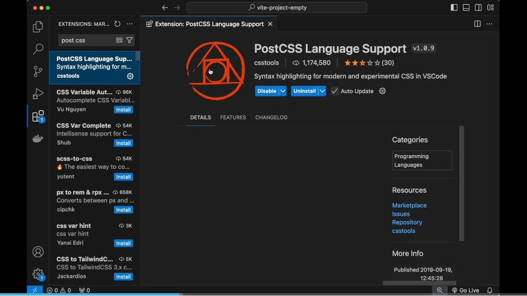The image size is (527, 296).
Task: Click the details vertical scrollbar
Action: point(462,184)
